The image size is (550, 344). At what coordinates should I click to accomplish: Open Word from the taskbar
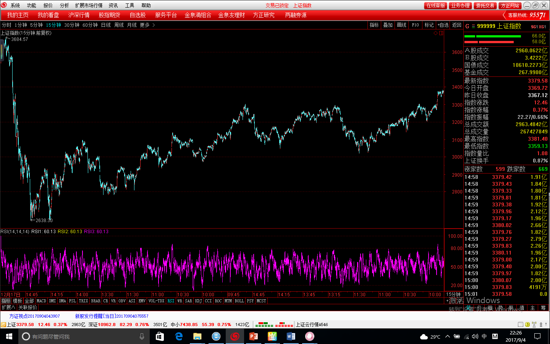(x=291, y=336)
